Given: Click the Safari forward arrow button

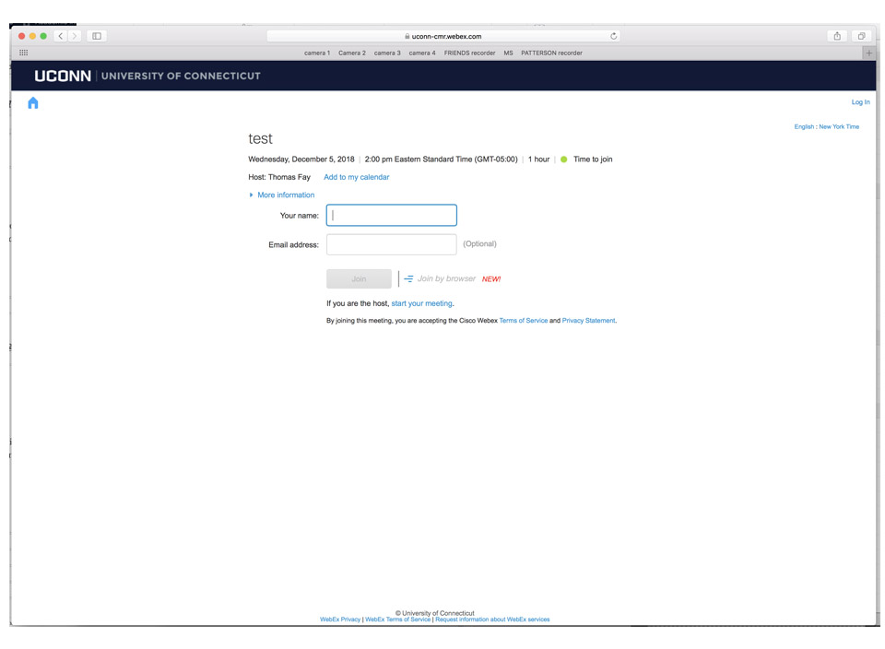Looking at the screenshot, I should tap(75, 36).
